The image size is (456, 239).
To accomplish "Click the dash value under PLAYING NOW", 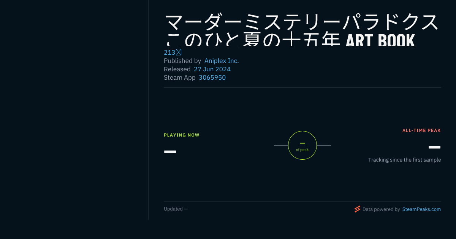I will (x=170, y=152).
